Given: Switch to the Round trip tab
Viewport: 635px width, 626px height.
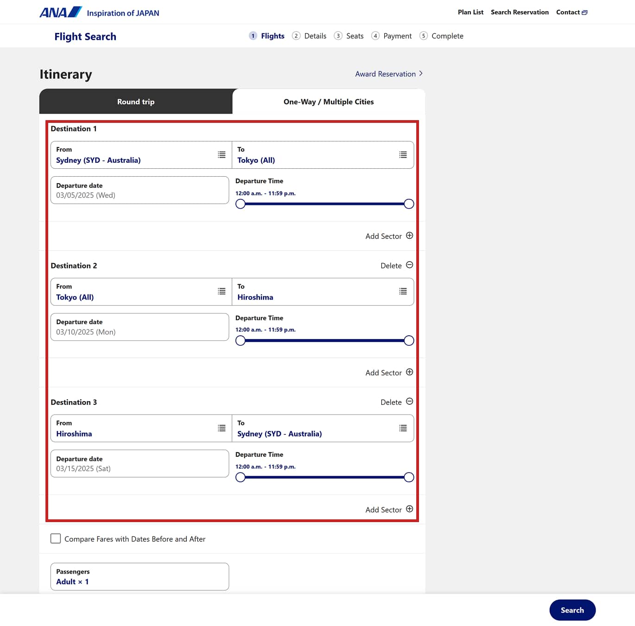Looking at the screenshot, I should pyautogui.click(x=136, y=102).
